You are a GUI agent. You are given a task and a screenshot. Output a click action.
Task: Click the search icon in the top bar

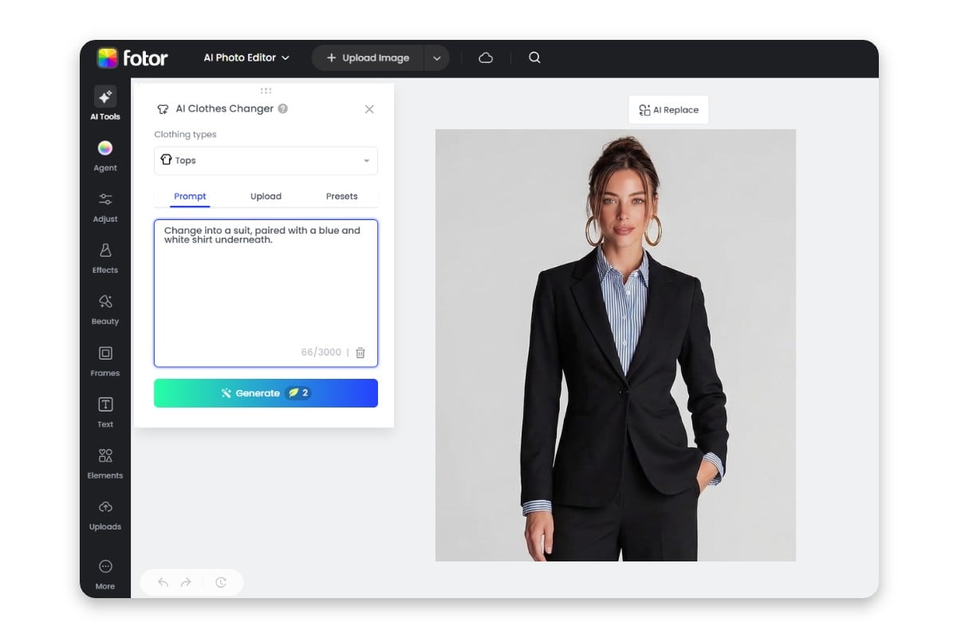(x=534, y=57)
